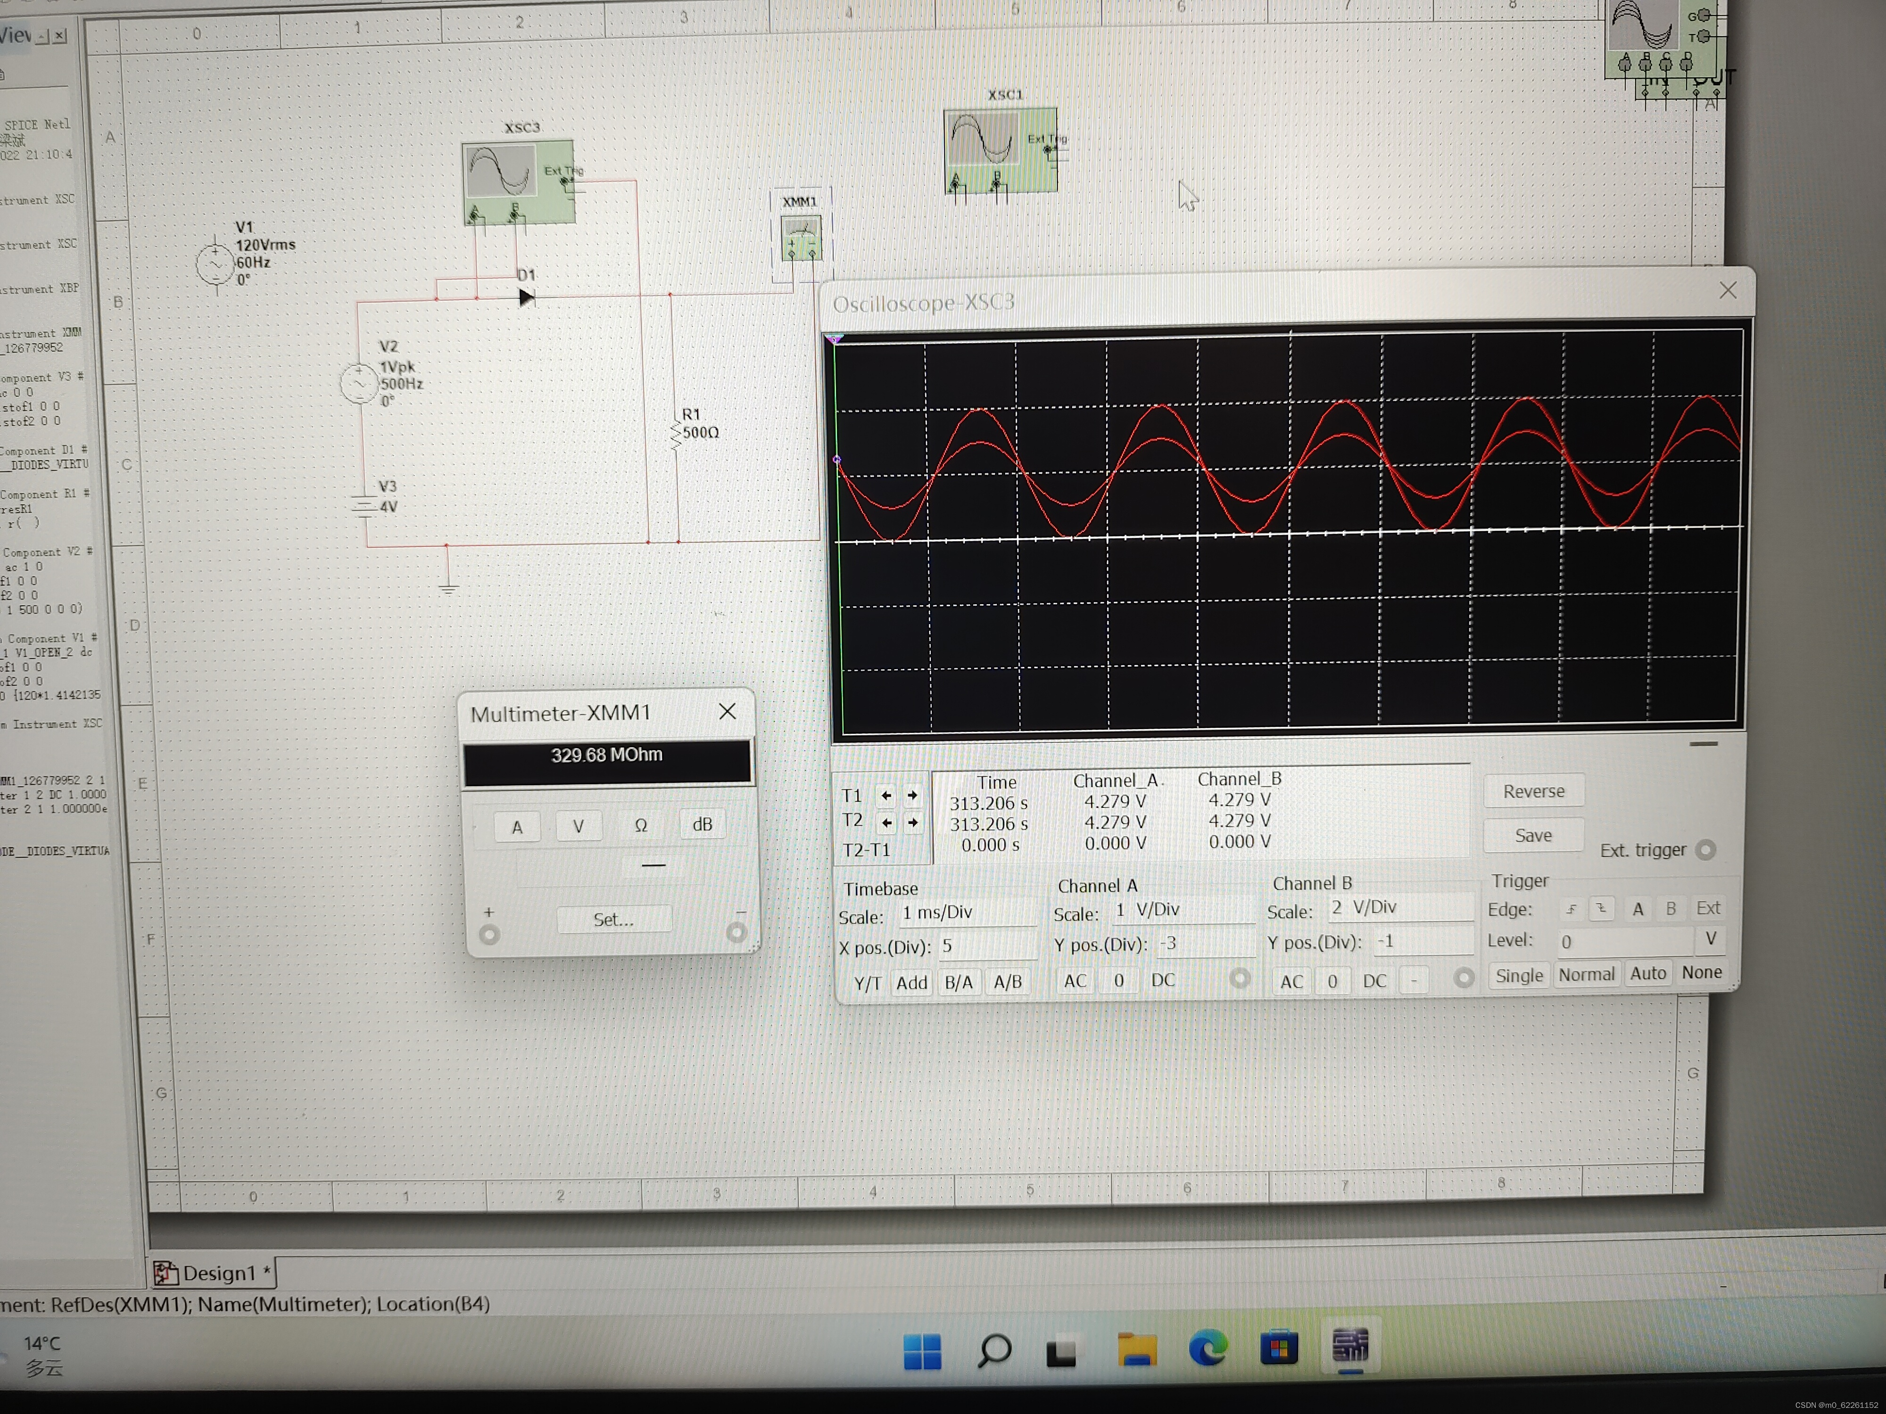Choose None trigger mode
This screenshot has width=1886, height=1414.
[1702, 972]
